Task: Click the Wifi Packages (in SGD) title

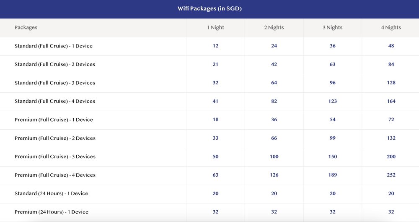Action: [209, 9]
